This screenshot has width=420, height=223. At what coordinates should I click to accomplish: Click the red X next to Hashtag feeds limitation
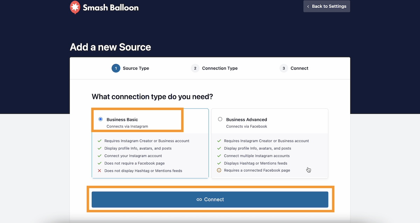[99, 171]
